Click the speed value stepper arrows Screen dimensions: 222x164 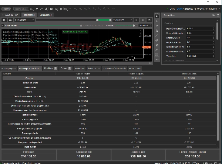click(x=151, y=25)
